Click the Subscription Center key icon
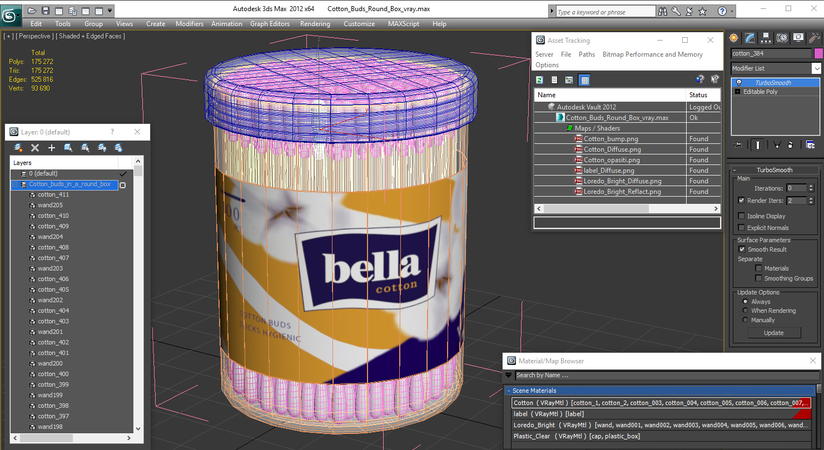This screenshot has width=824, height=450. (676, 11)
